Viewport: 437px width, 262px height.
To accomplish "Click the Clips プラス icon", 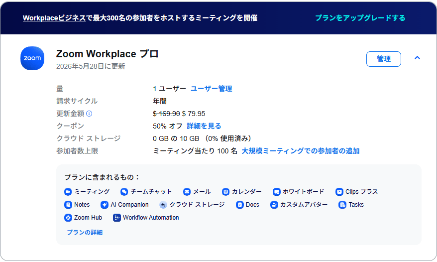I will point(339,192).
